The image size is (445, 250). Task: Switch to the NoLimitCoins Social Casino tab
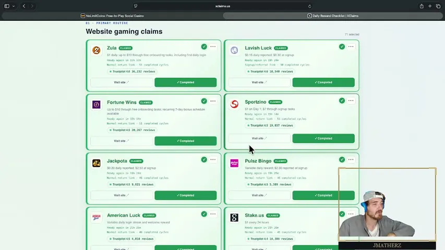pyautogui.click(x=112, y=16)
